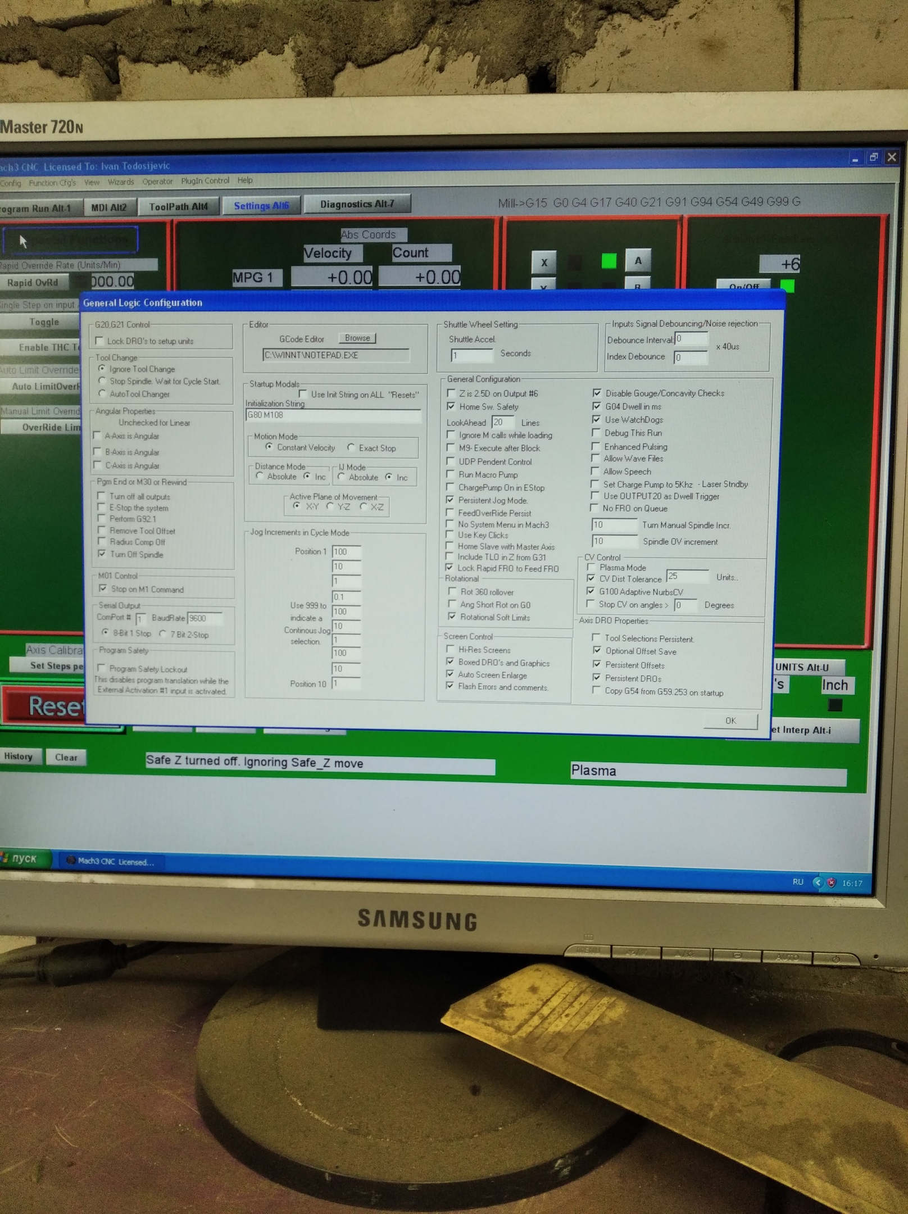Toggle Disable Gouge/Concavity Checks
This screenshot has width=908, height=1214.
[x=597, y=393]
